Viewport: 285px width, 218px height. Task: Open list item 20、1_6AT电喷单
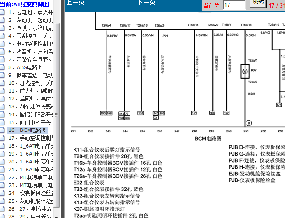tap(30, 162)
